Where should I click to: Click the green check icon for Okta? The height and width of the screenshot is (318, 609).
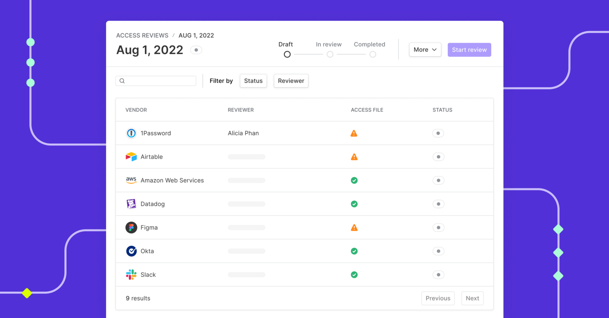coord(354,251)
